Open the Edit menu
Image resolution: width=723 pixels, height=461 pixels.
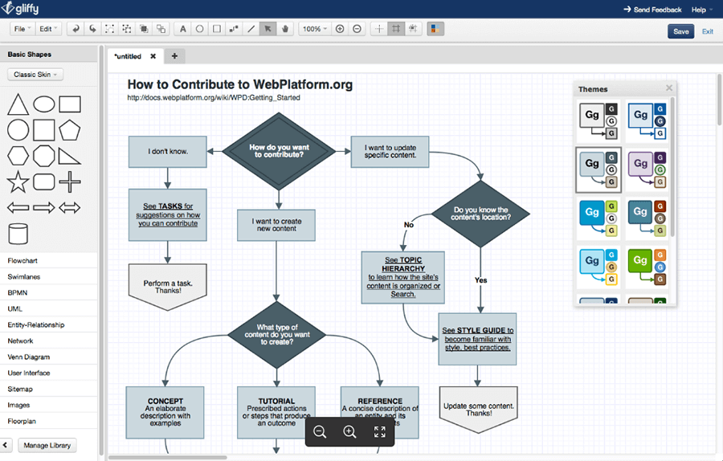click(48, 29)
